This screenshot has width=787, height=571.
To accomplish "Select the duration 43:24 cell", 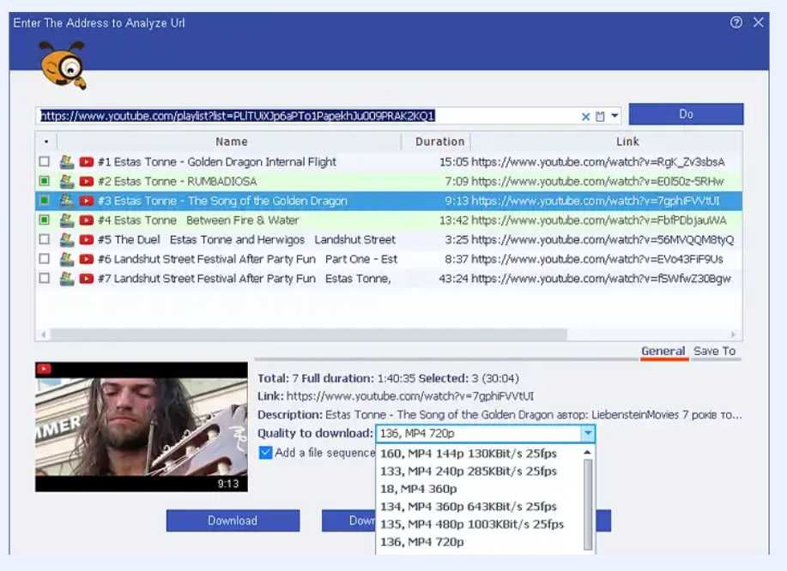I will (453, 279).
